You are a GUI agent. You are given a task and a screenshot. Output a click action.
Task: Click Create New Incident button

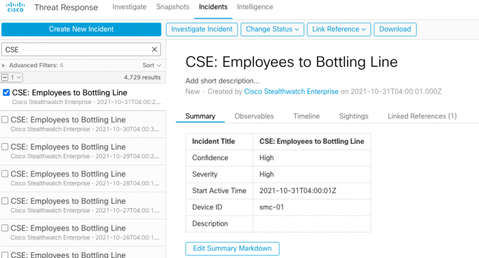[81, 29]
